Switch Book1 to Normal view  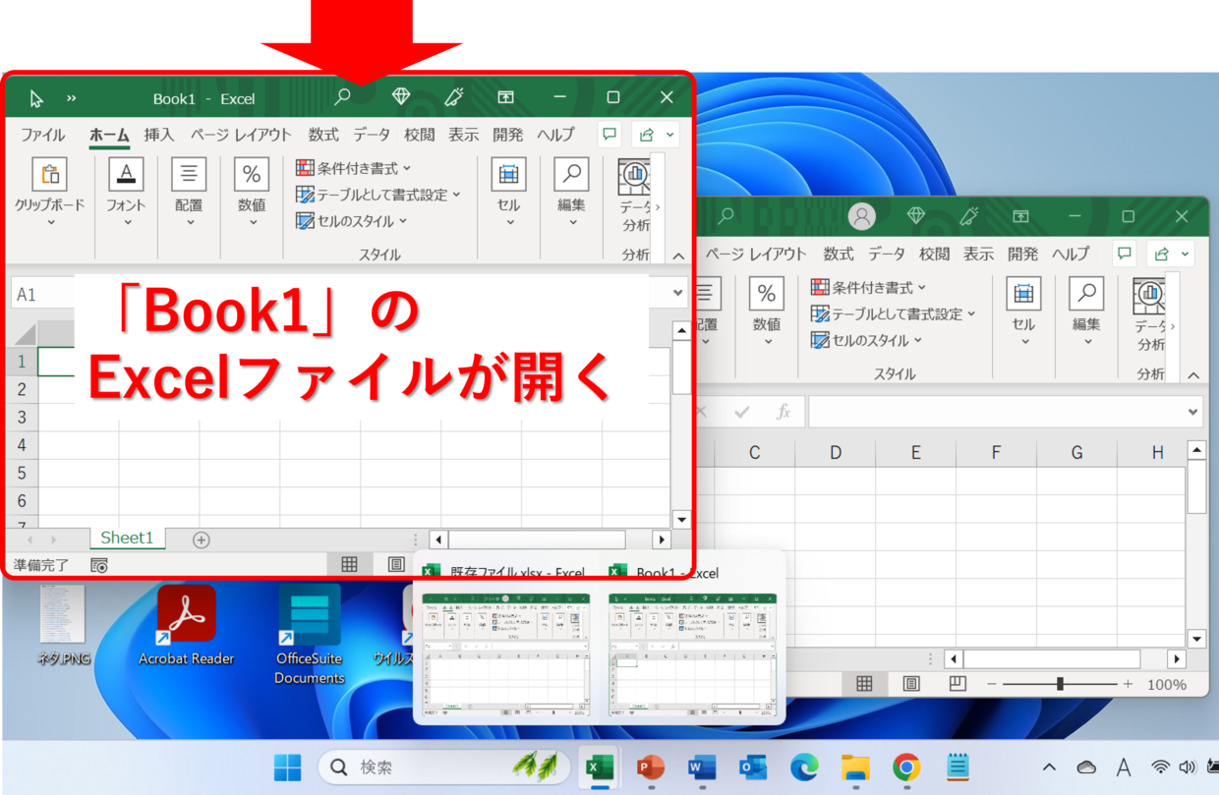click(349, 564)
